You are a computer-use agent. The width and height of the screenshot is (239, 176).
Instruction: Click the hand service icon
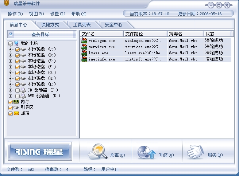[196, 152]
